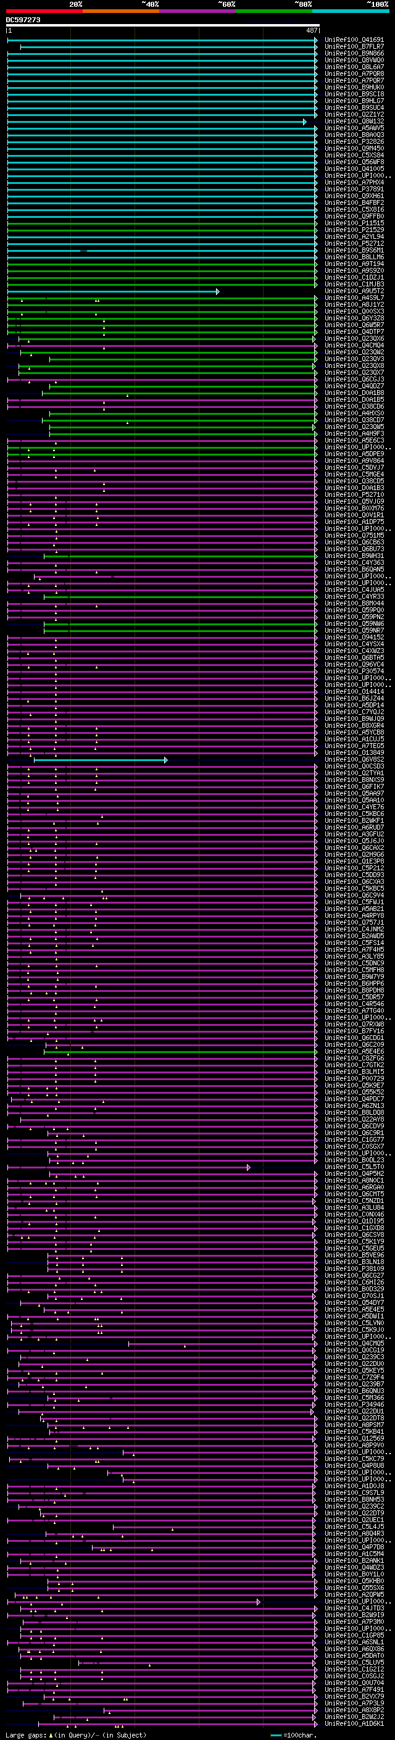This screenshot has width=395, height=1740.
Task: Select the UniRef100_A5AWV5 label
Action: [354, 128]
